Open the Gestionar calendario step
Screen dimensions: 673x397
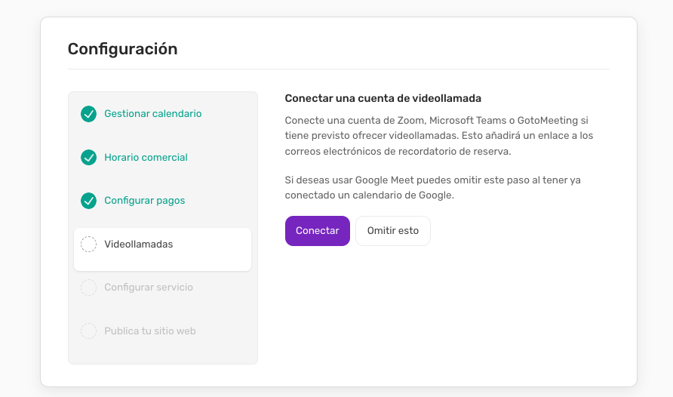pyautogui.click(x=153, y=114)
